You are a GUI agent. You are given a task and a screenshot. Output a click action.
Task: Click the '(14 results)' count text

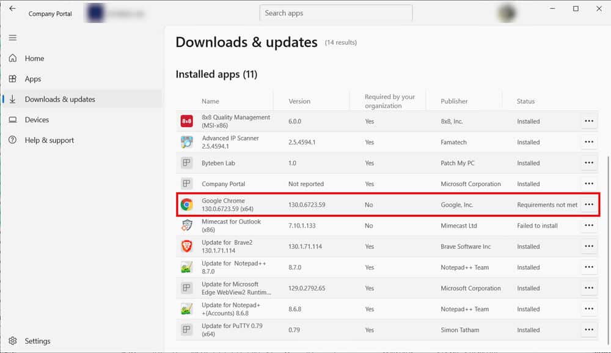point(340,42)
